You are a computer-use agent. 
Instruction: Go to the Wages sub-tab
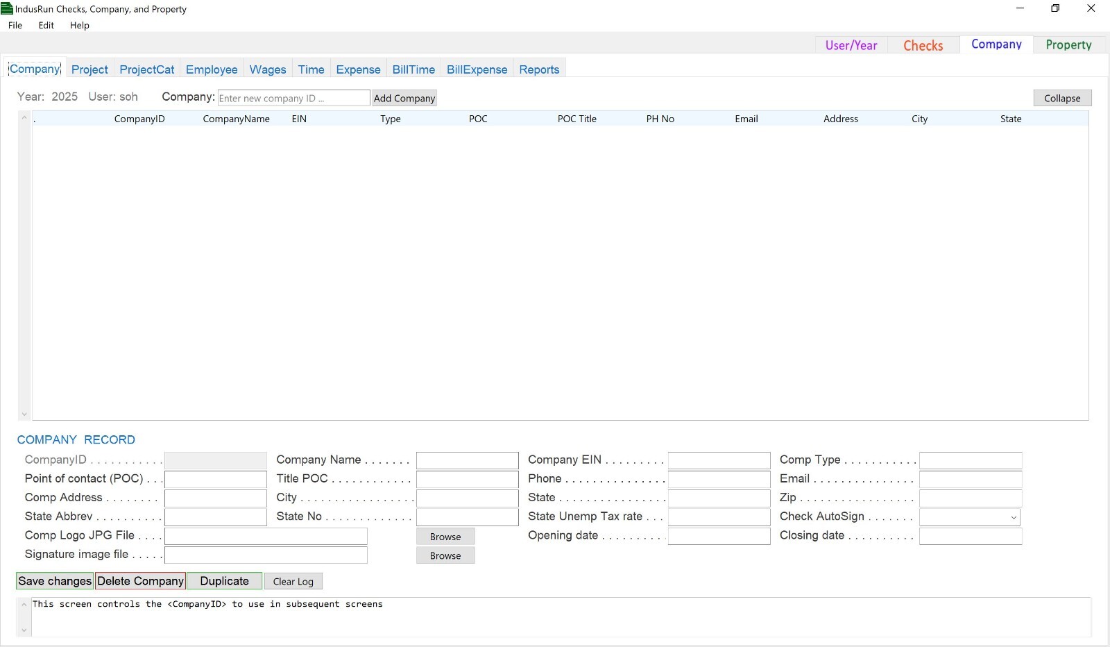(x=268, y=69)
